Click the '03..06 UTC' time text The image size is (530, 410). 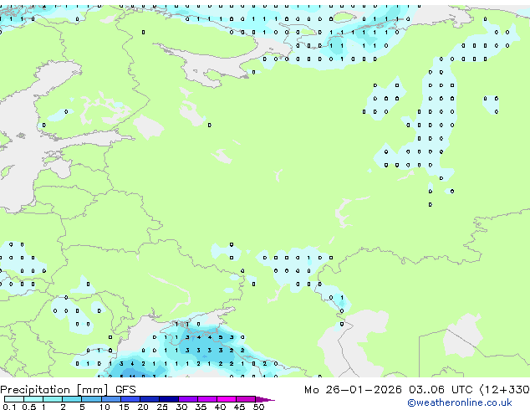(x=441, y=390)
